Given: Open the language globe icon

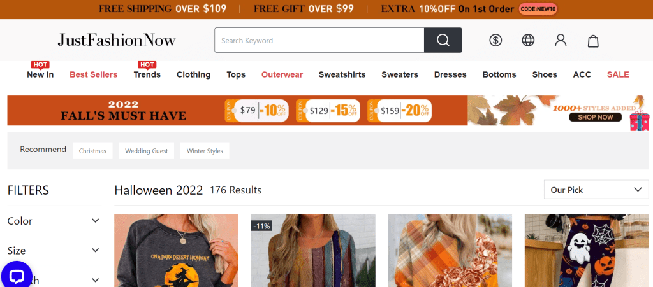Looking at the screenshot, I should click(x=528, y=40).
